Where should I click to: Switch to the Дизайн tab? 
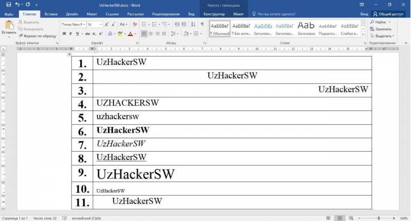(72, 14)
